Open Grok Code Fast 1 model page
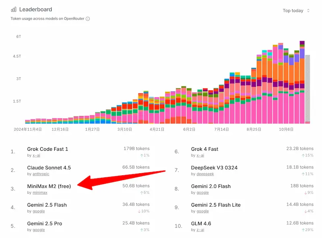322x238 pixels. pos(47,149)
